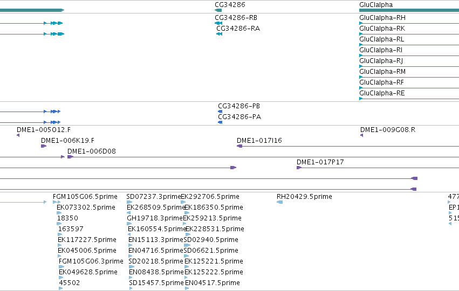Click the EK045006.5prime EST label

click(x=87, y=251)
